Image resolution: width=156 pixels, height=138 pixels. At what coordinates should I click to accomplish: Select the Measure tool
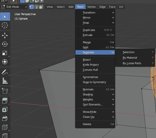[5, 81]
